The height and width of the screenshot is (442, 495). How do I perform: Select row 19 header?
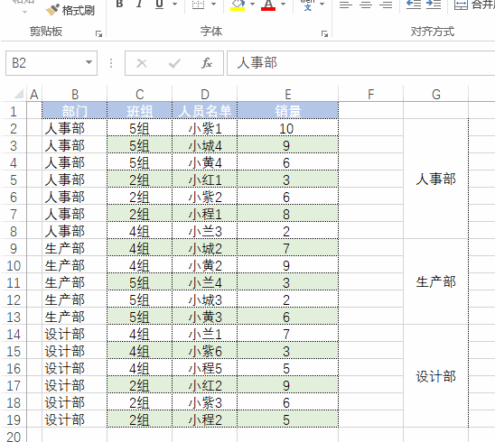click(14, 419)
